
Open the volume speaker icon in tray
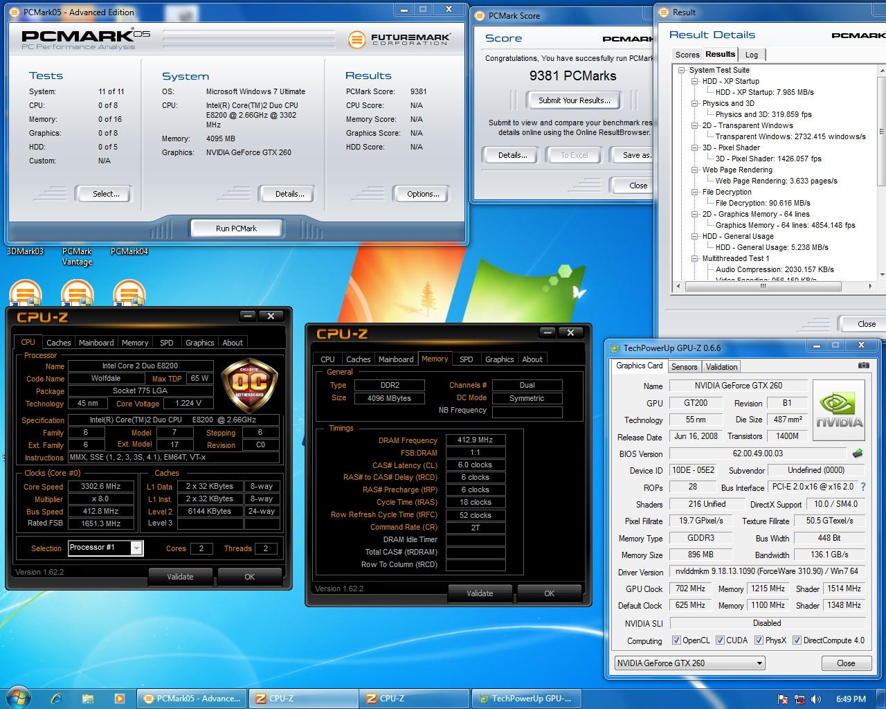coord(816,699)
